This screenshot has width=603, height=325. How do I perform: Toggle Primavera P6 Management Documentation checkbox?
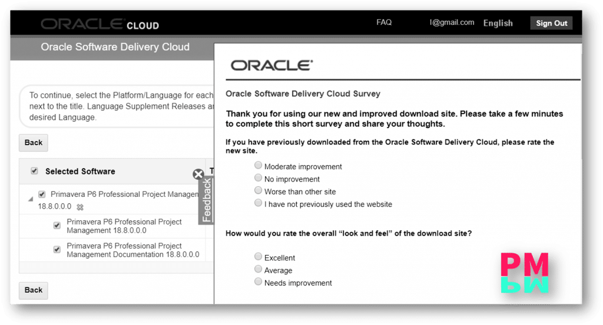tap(57, 249)
